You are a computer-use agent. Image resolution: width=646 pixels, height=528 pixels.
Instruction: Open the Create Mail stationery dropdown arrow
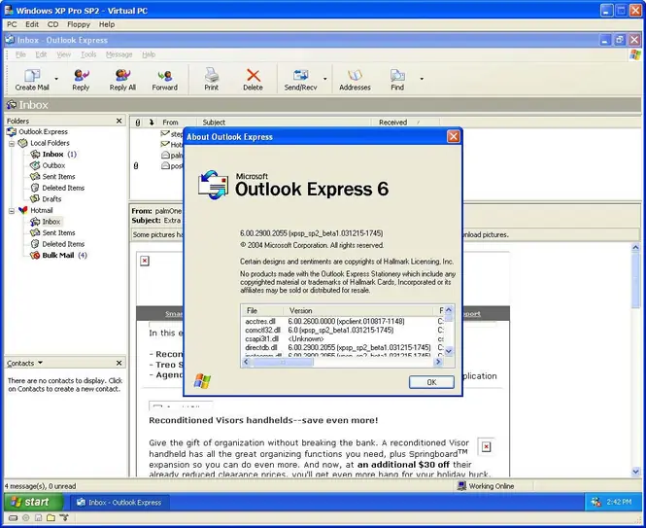(56, 79)
